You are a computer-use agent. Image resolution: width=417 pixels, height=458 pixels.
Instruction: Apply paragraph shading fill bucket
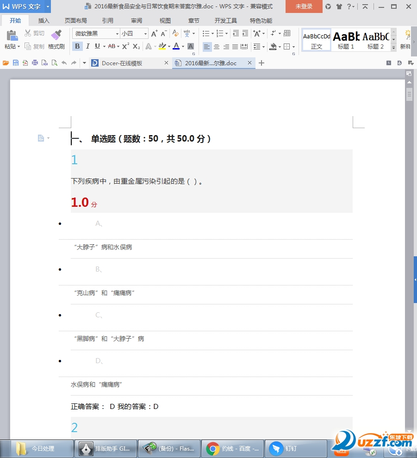tap(273, 46)
